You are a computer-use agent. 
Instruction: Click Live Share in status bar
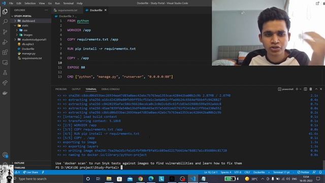click(x=30, y=172)
